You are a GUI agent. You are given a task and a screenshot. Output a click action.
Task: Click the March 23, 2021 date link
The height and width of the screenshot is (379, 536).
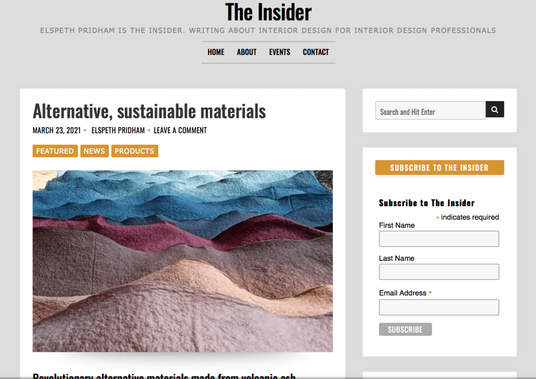tap(57, 130)
